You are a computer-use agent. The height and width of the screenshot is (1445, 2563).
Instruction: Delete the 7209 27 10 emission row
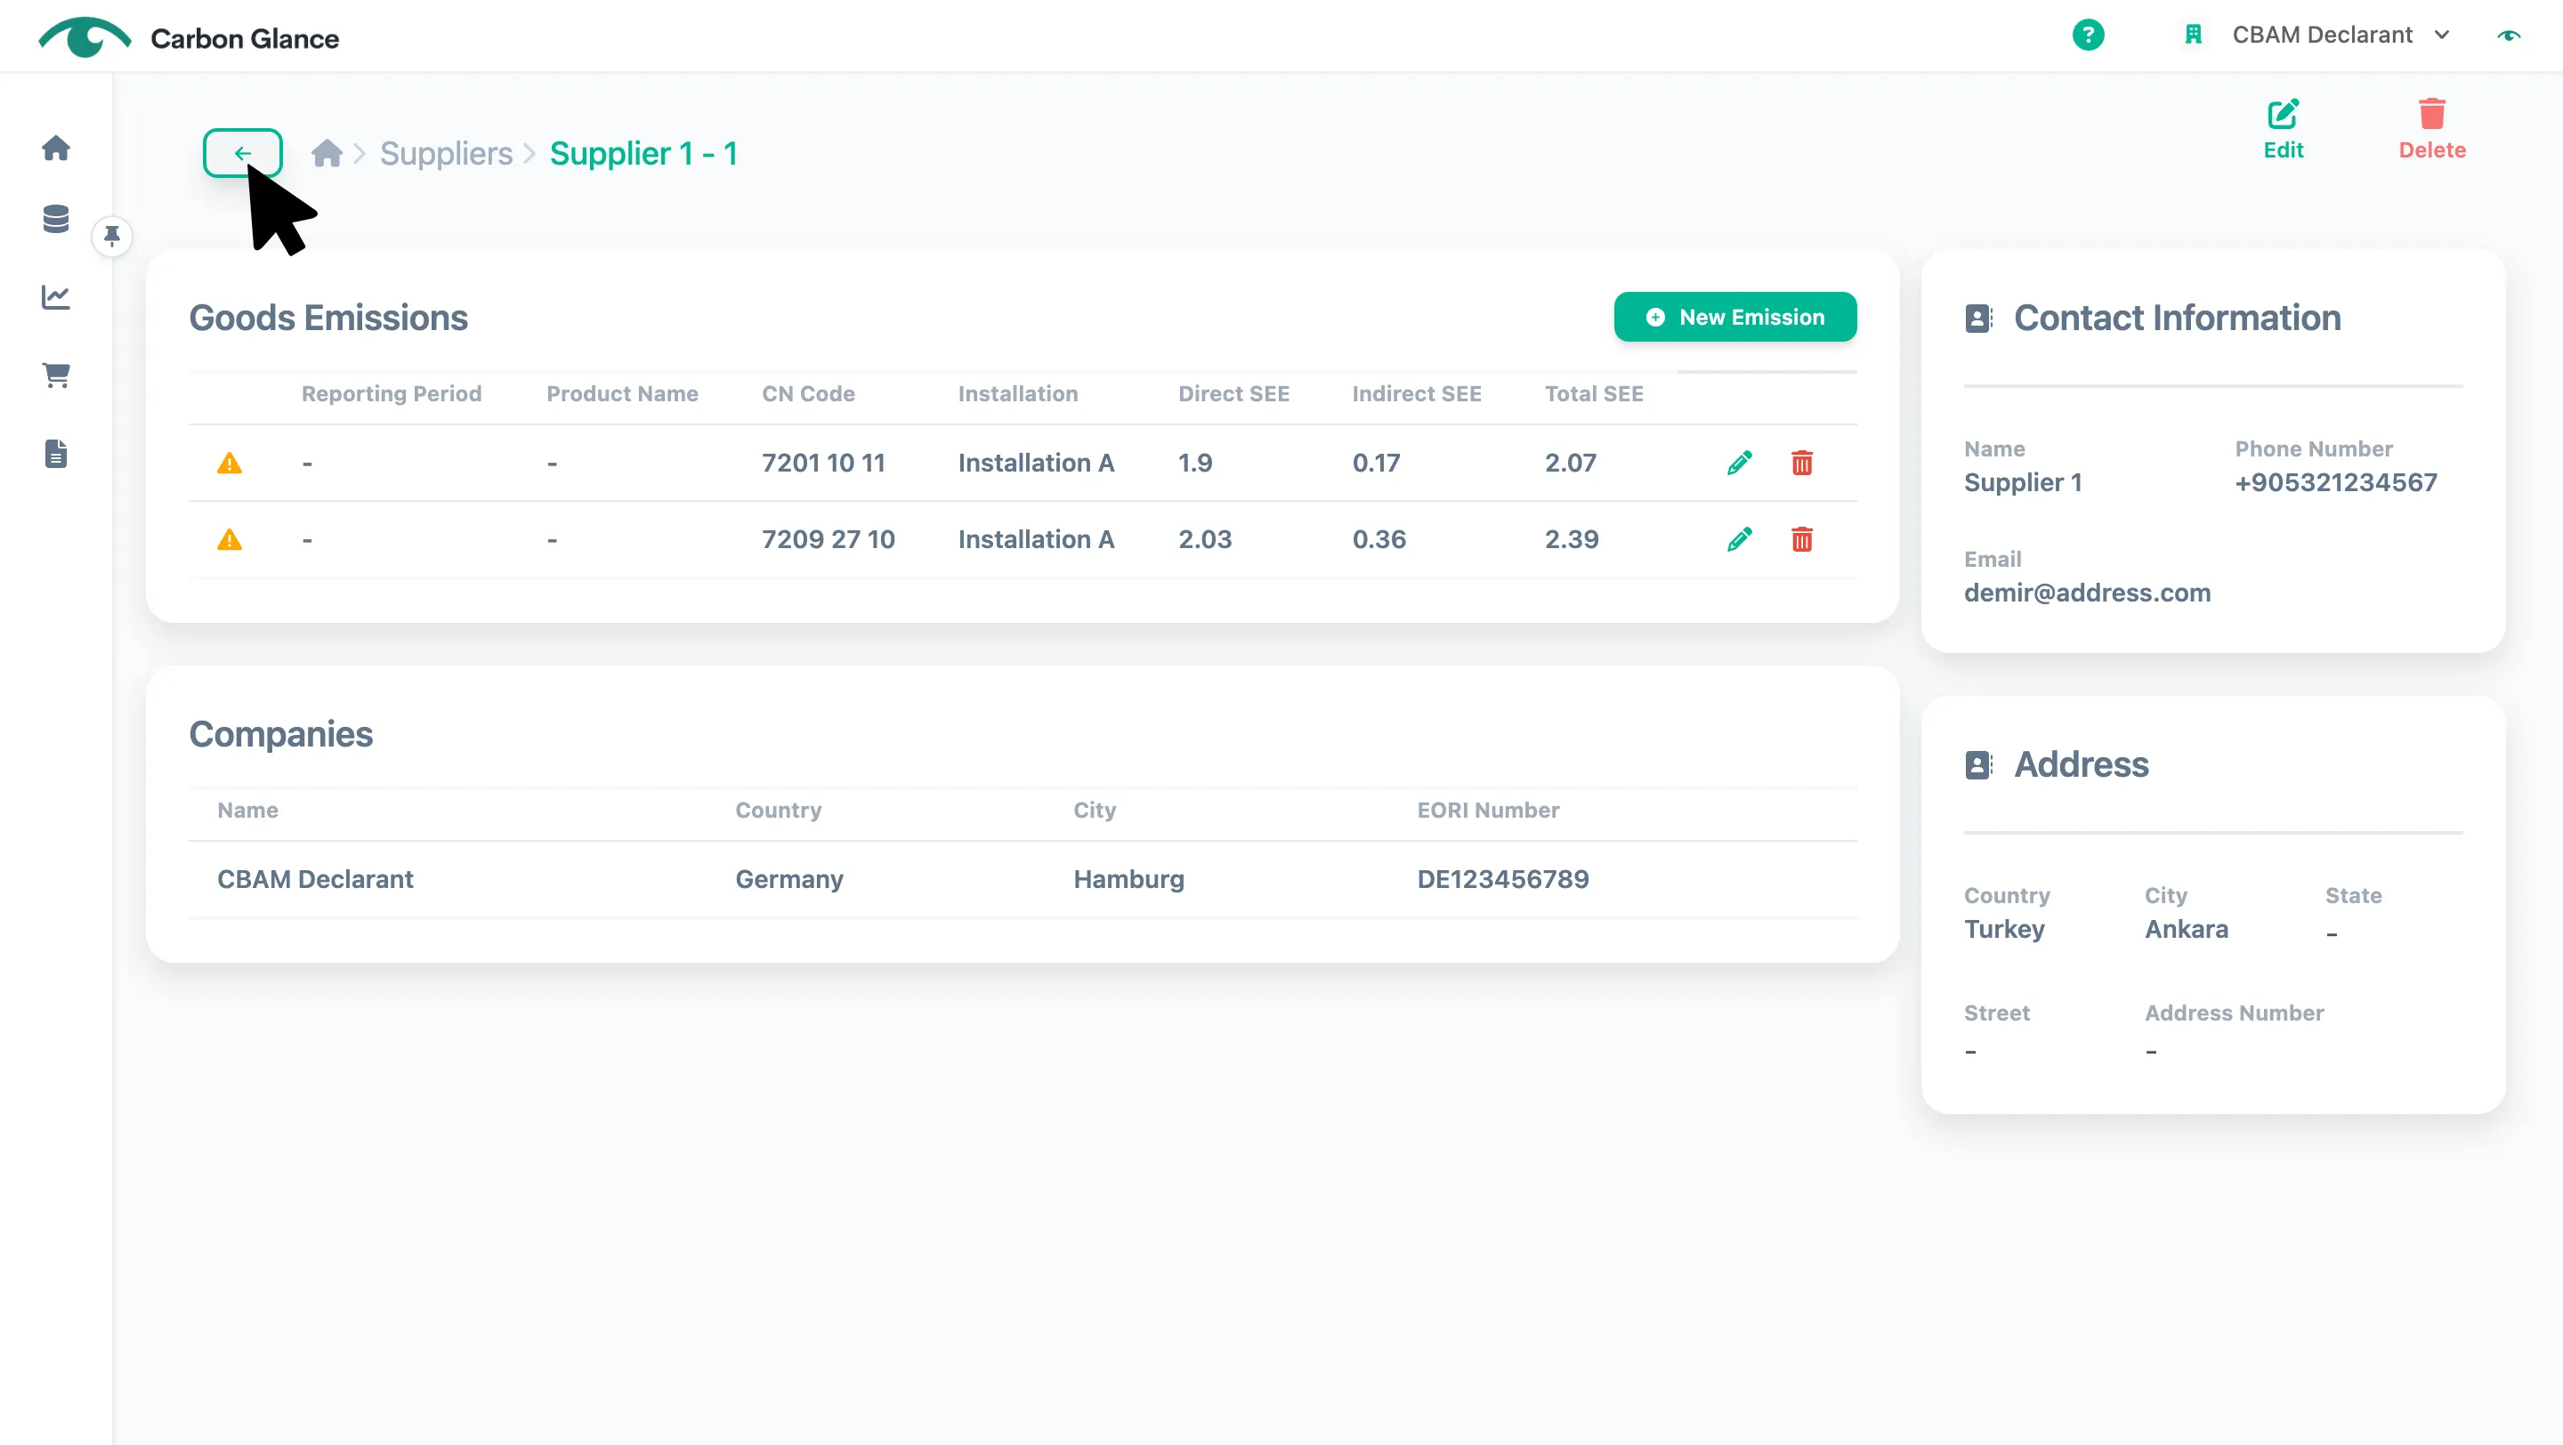(1802, 539)
